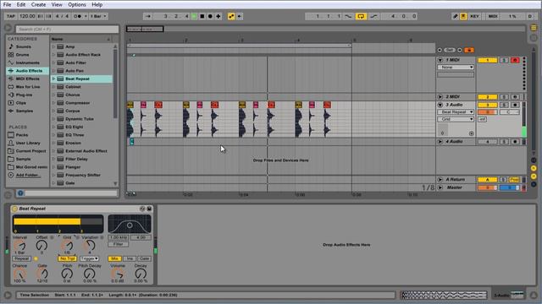Image resolution: width=542 pixels, height=304 pixels.
Task: Toggle the No Trpl button
Action: 68,258
